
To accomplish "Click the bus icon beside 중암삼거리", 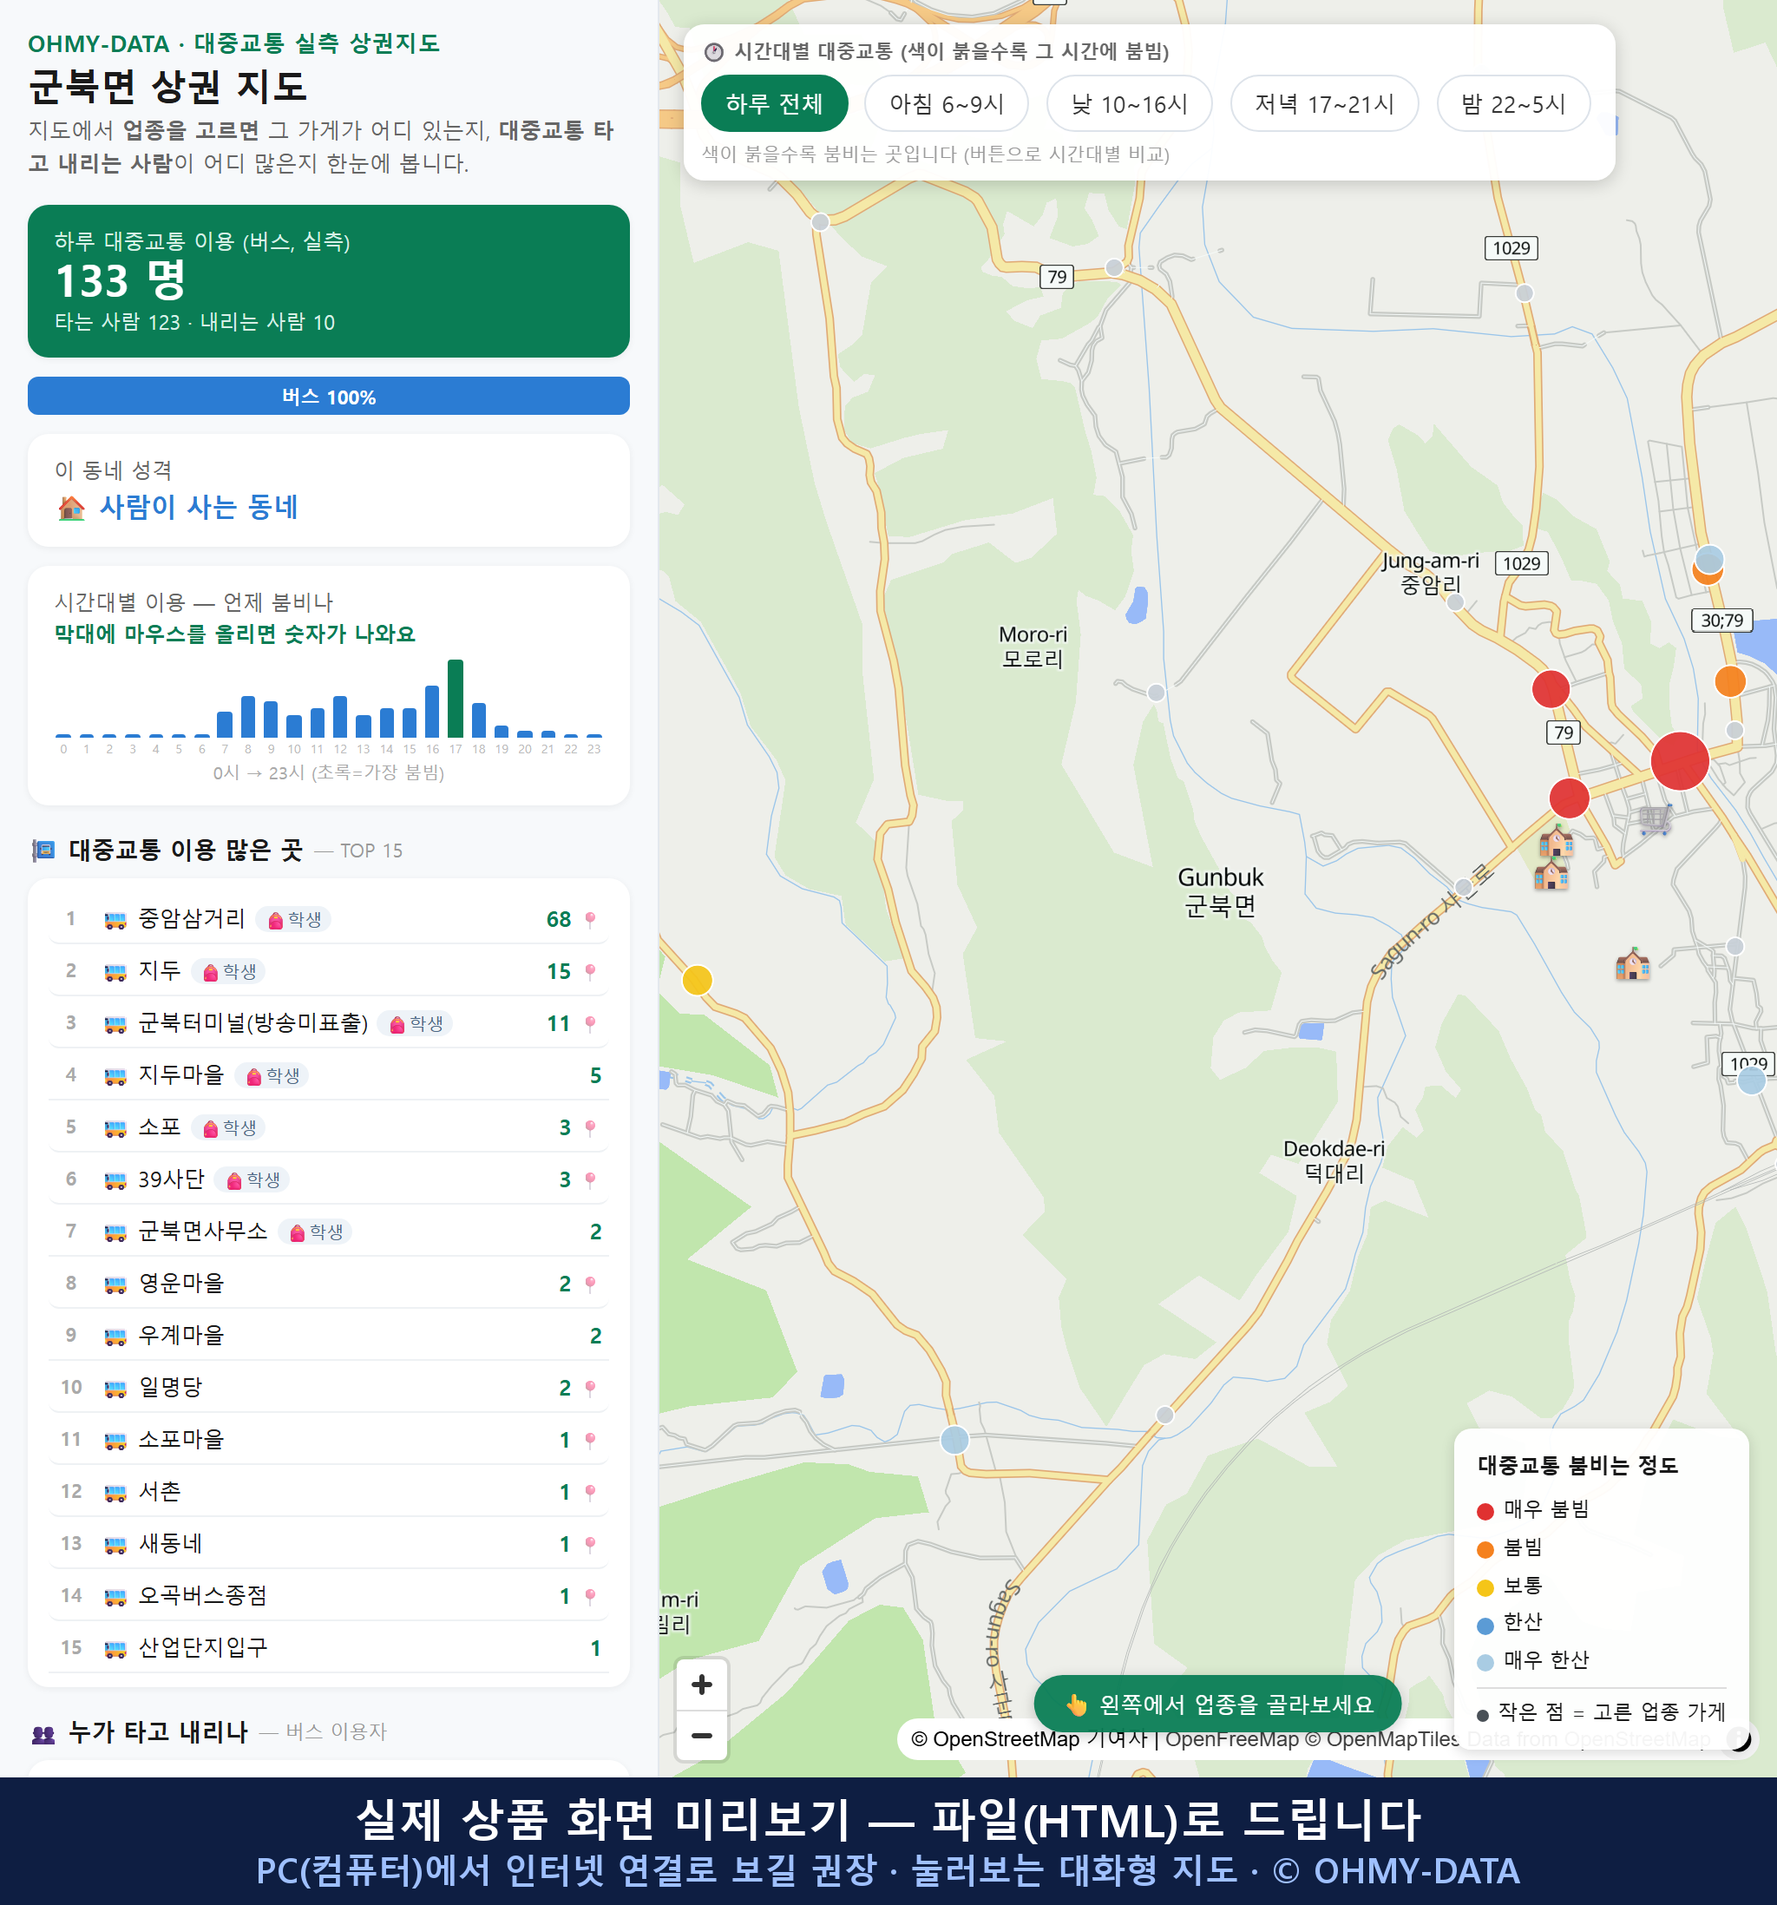I will click(115, 920).
